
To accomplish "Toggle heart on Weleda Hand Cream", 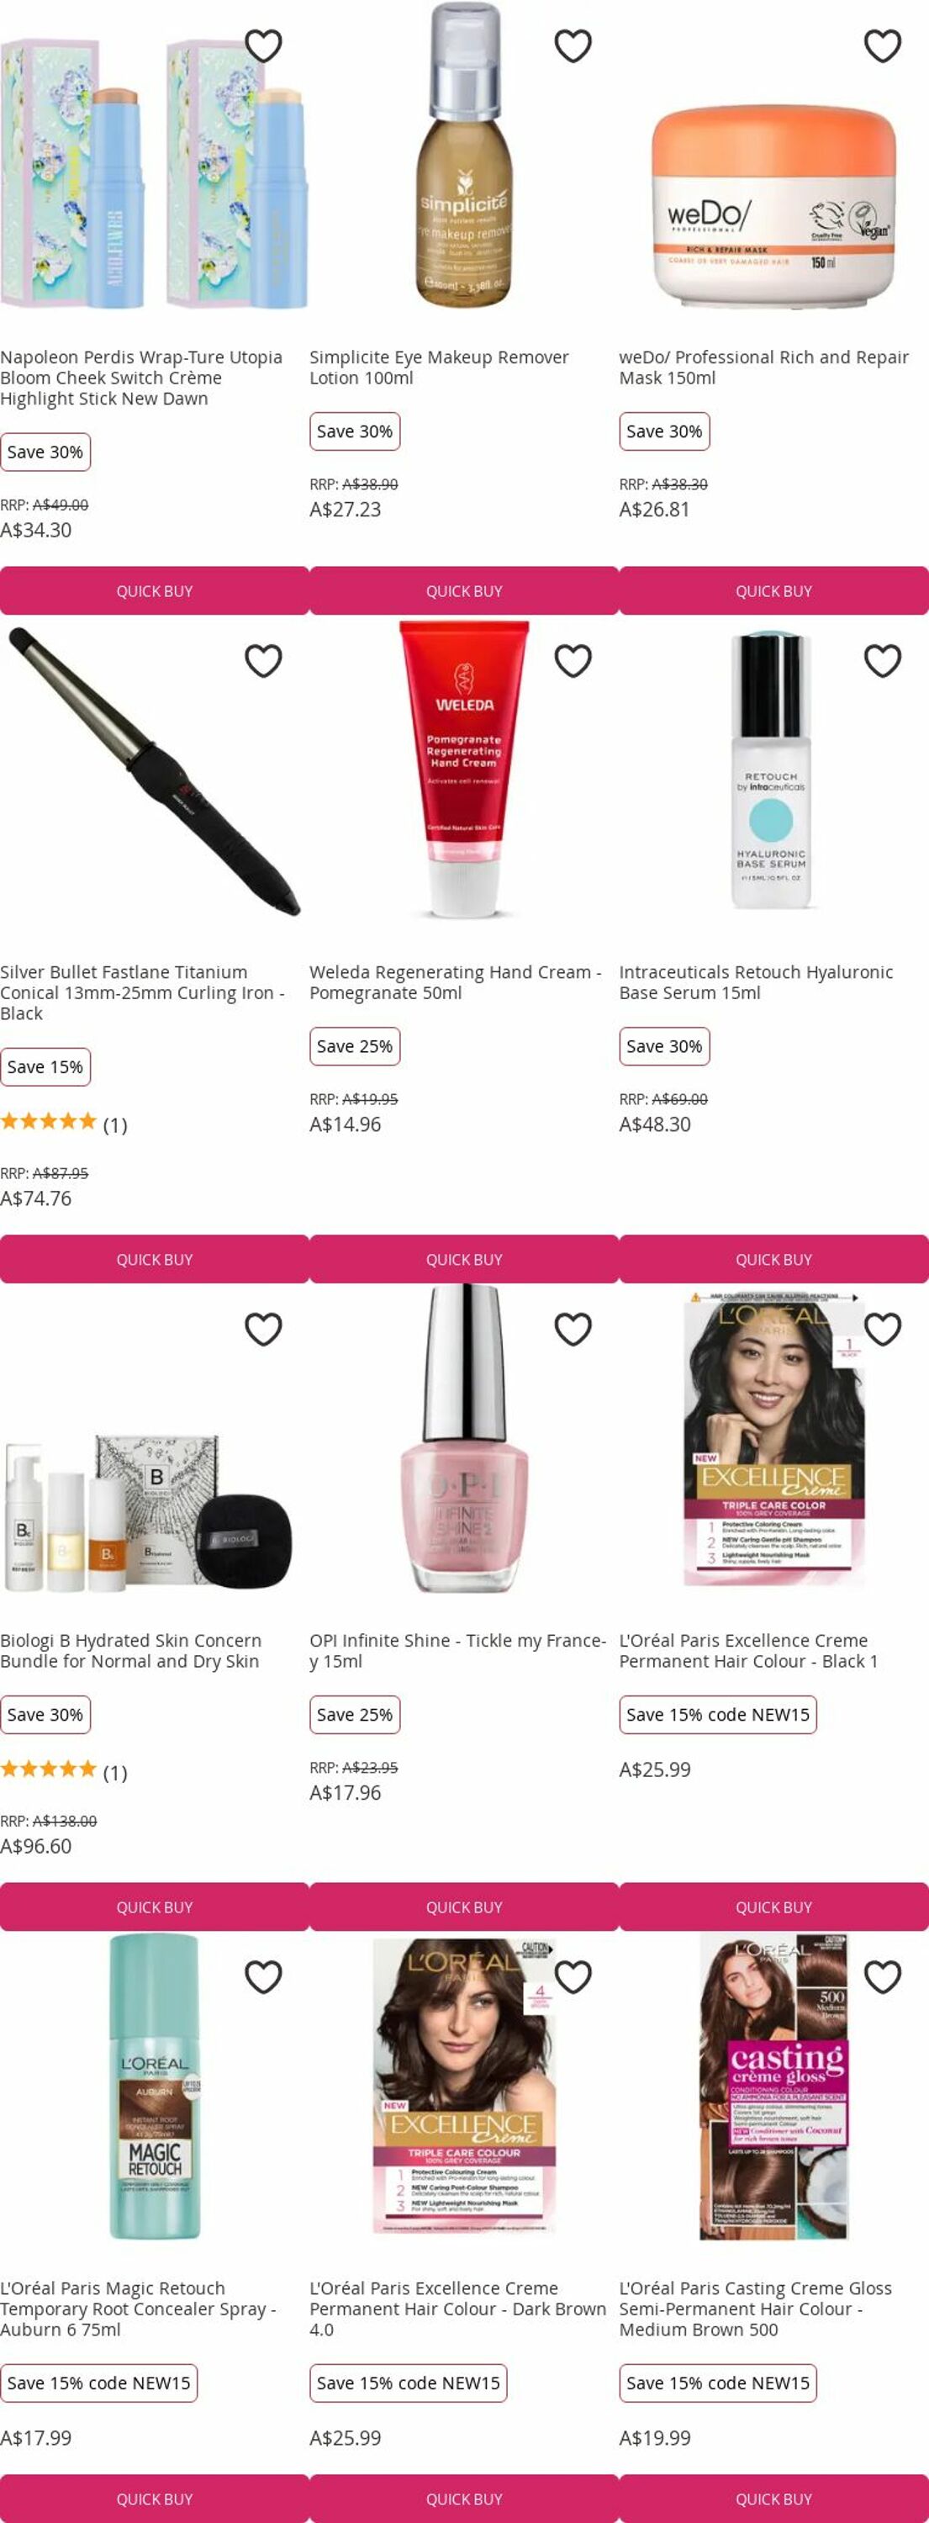I will (x=573, y=661).
